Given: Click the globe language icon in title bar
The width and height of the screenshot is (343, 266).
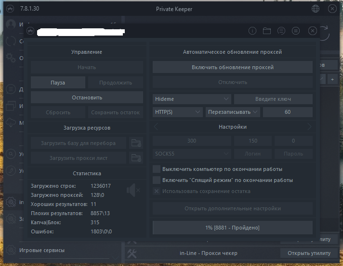Looking at the screenshot, I should pyautogui.click(x=316, y=9).
